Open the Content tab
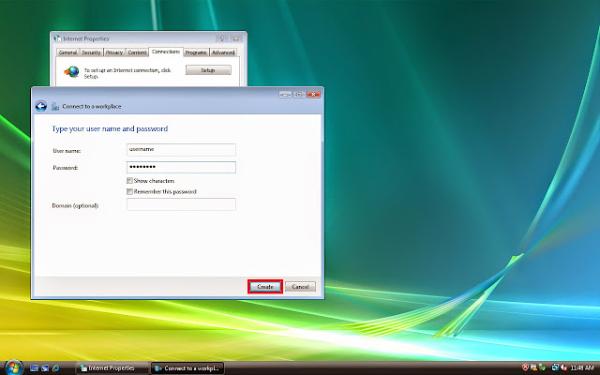 [137, 52]
